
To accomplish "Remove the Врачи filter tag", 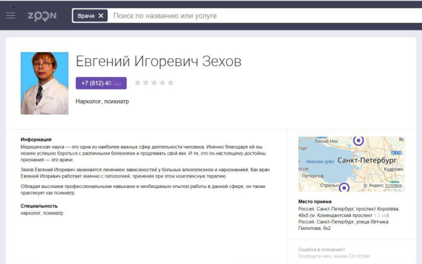I will (101, 16).
